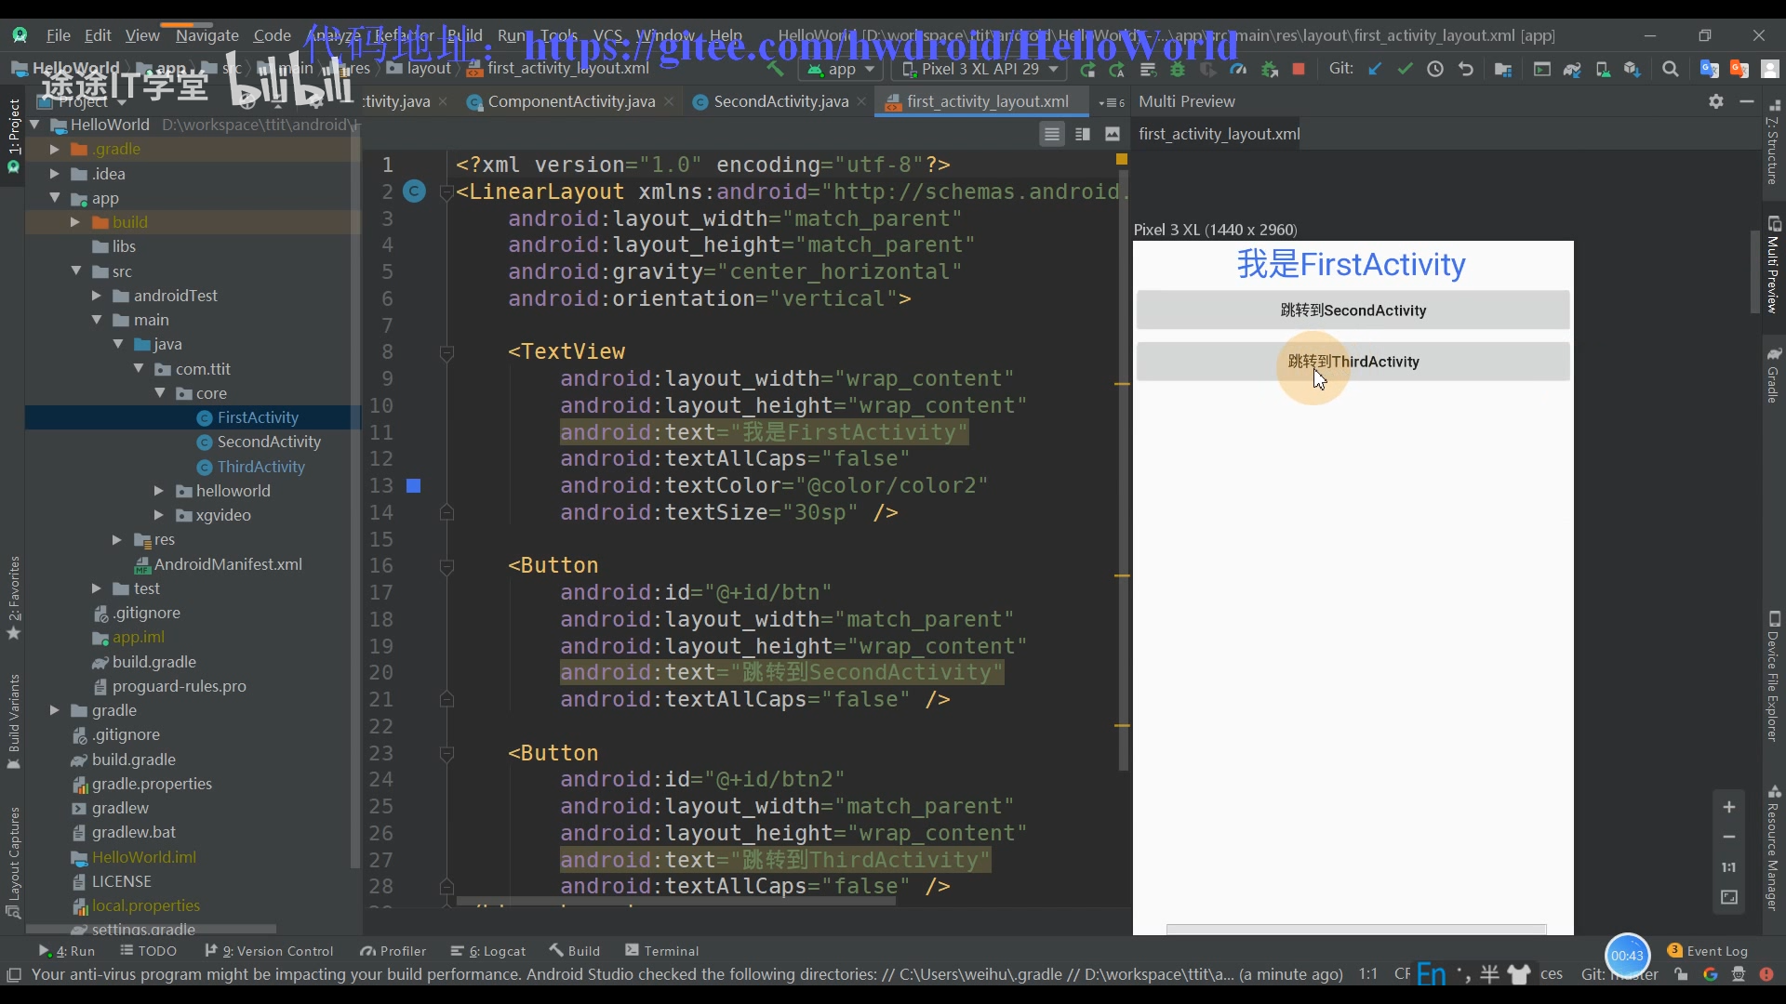This screenshot has width=1786, height=1004.
Task: Click the Zoom to Fit preview button
Action: 1729,897
